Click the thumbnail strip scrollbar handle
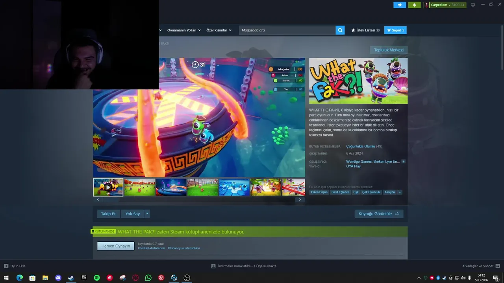 (111, 200)
